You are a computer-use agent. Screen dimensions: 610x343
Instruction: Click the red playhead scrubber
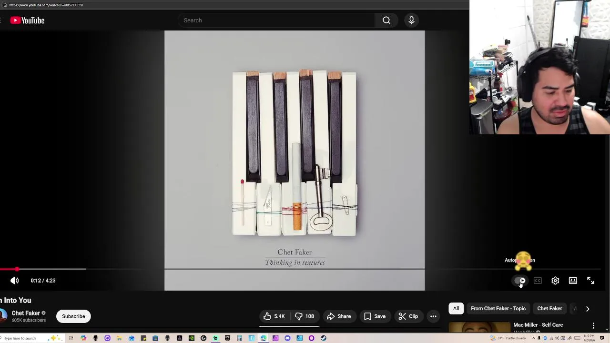pos(17,269)
